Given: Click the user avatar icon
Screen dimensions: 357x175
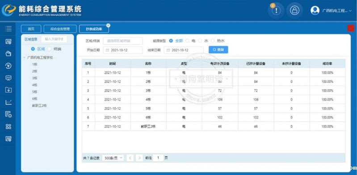Looking at the screenshot, I should click(x=315, y=10).
